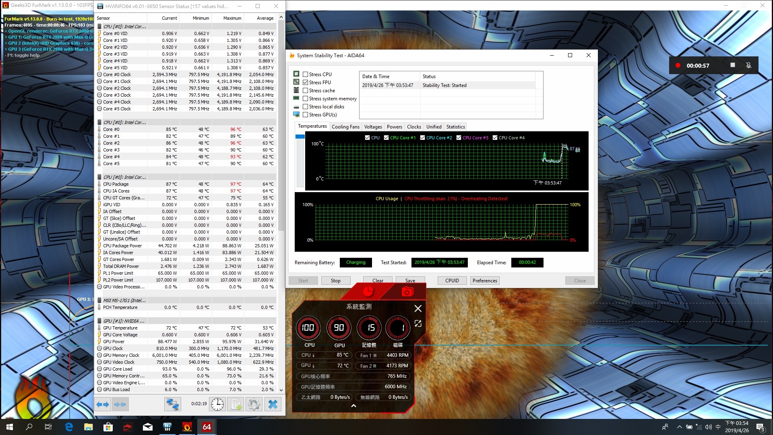Screen dimensions: 773x435
Task: Open File Explorer from taskbar
Action: click(89, 427)
